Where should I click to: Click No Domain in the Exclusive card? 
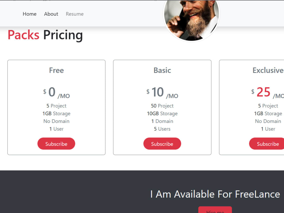coord(268,121)
